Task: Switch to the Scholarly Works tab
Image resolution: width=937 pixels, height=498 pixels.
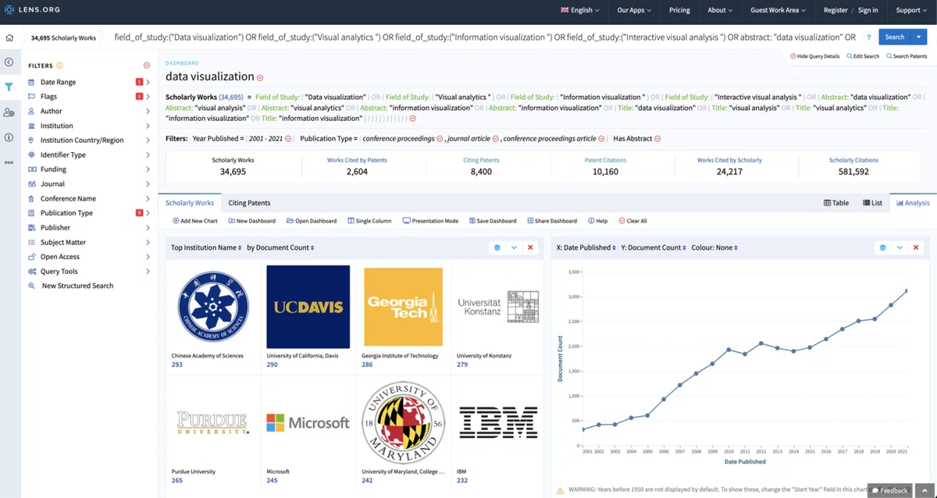Action: [x=190, y=203]
